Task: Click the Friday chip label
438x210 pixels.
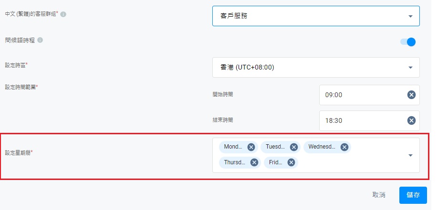Action: (x=276, y=162)
